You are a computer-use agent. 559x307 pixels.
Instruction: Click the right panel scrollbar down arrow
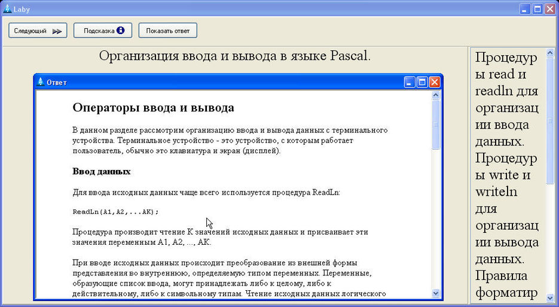coord(550,297)
